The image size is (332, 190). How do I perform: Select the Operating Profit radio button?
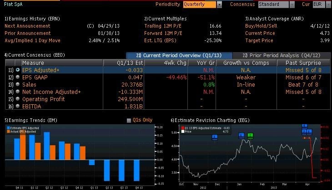(18, 98)
